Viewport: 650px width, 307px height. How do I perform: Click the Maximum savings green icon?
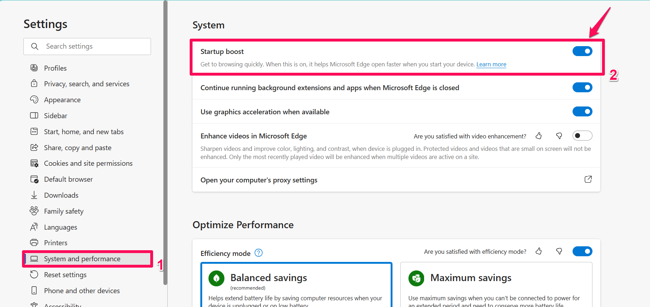[416, 278]
